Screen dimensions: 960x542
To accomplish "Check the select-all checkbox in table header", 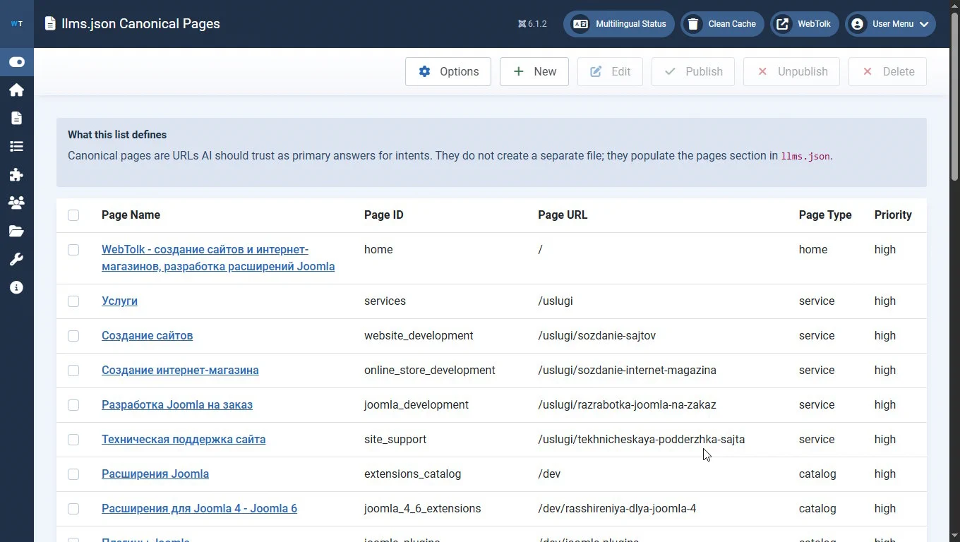I will pos(73,215).
